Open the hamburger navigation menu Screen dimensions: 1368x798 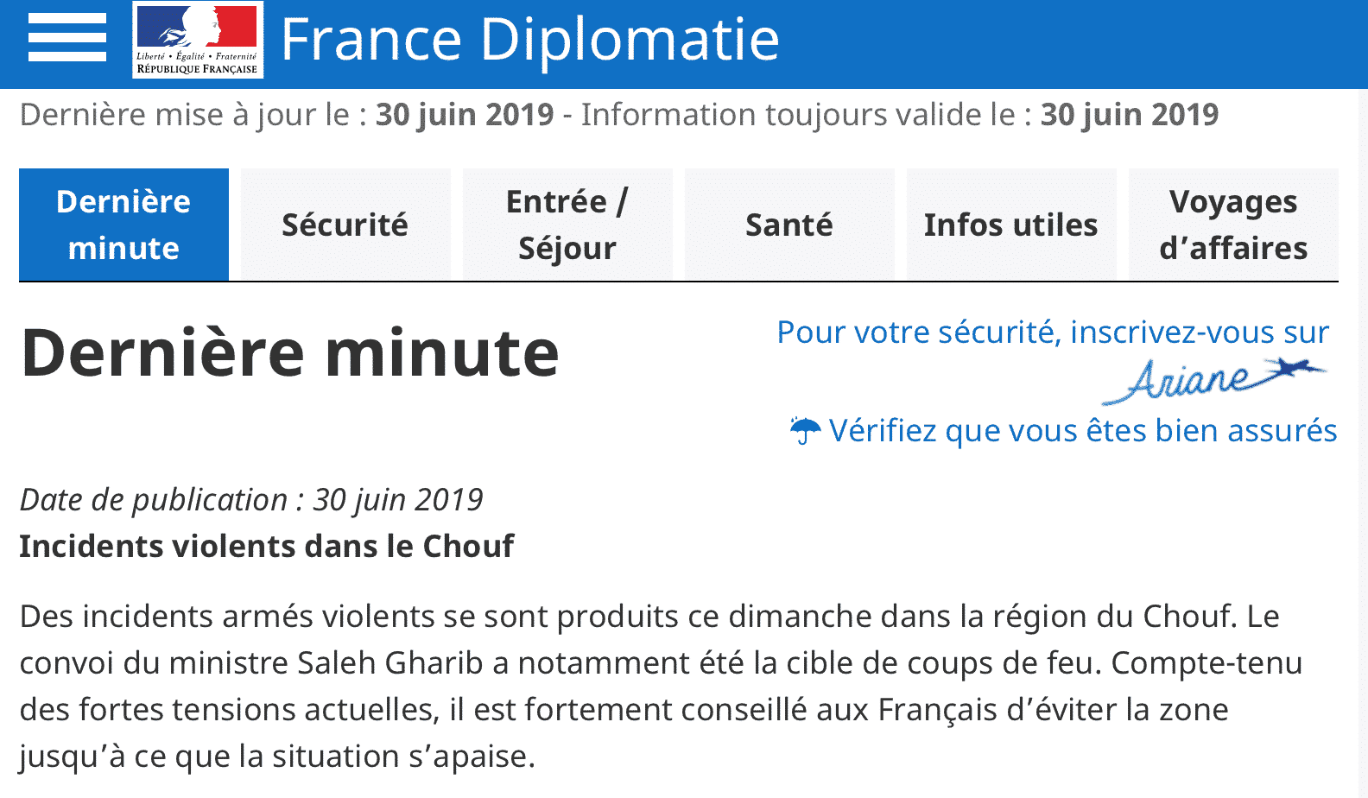(66, 37)
